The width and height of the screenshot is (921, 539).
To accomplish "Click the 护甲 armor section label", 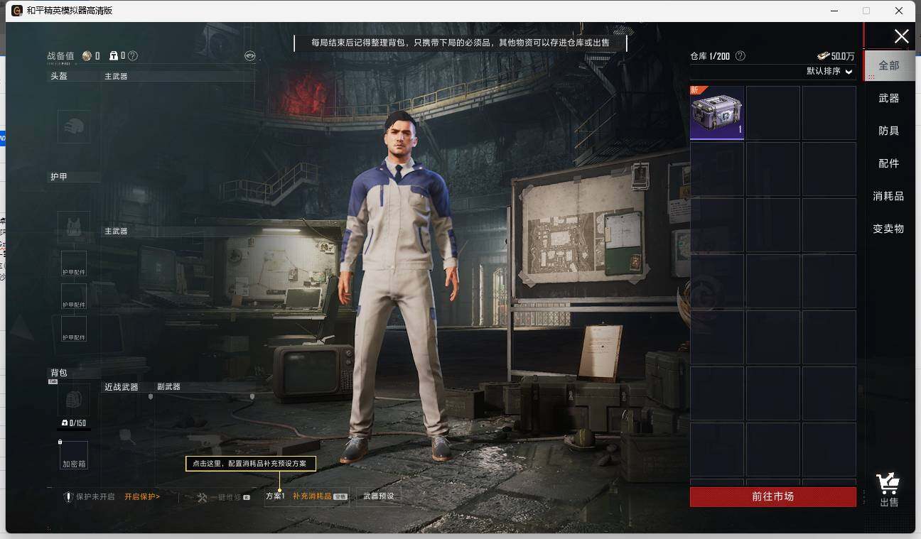I will click(59, 177).
